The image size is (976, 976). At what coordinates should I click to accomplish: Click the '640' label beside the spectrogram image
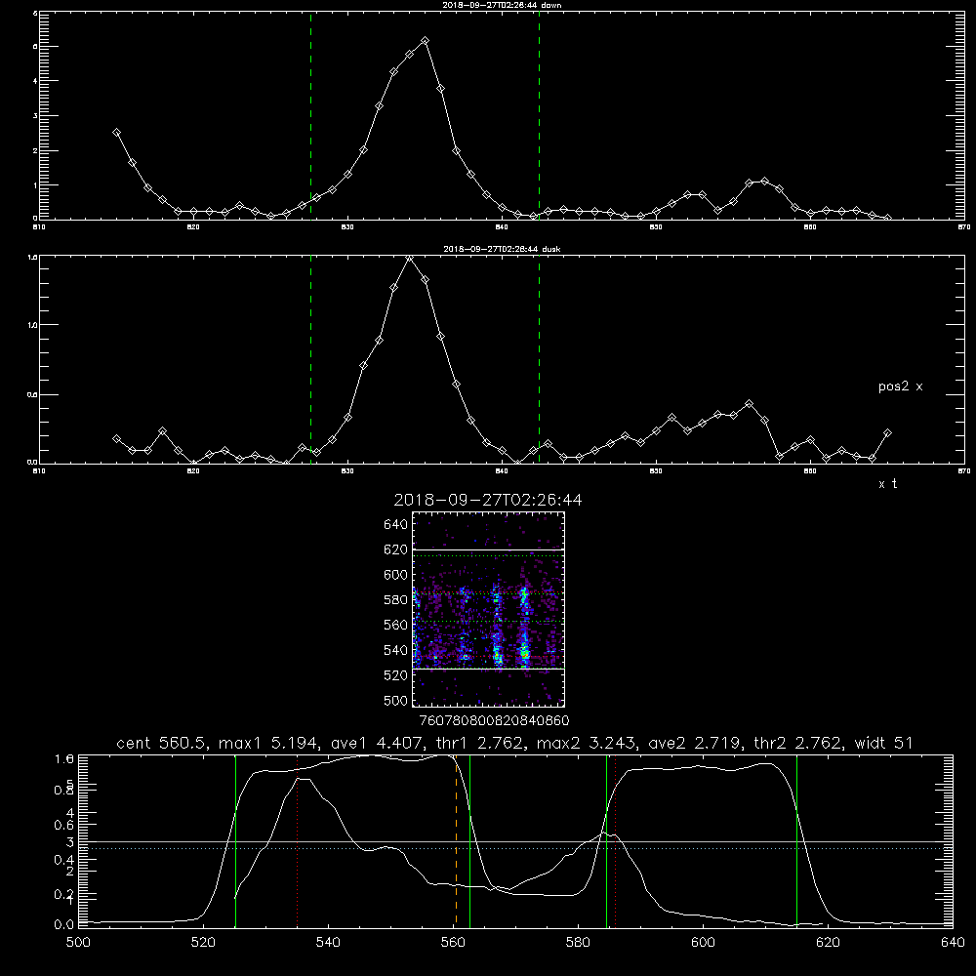coord(396,525)
